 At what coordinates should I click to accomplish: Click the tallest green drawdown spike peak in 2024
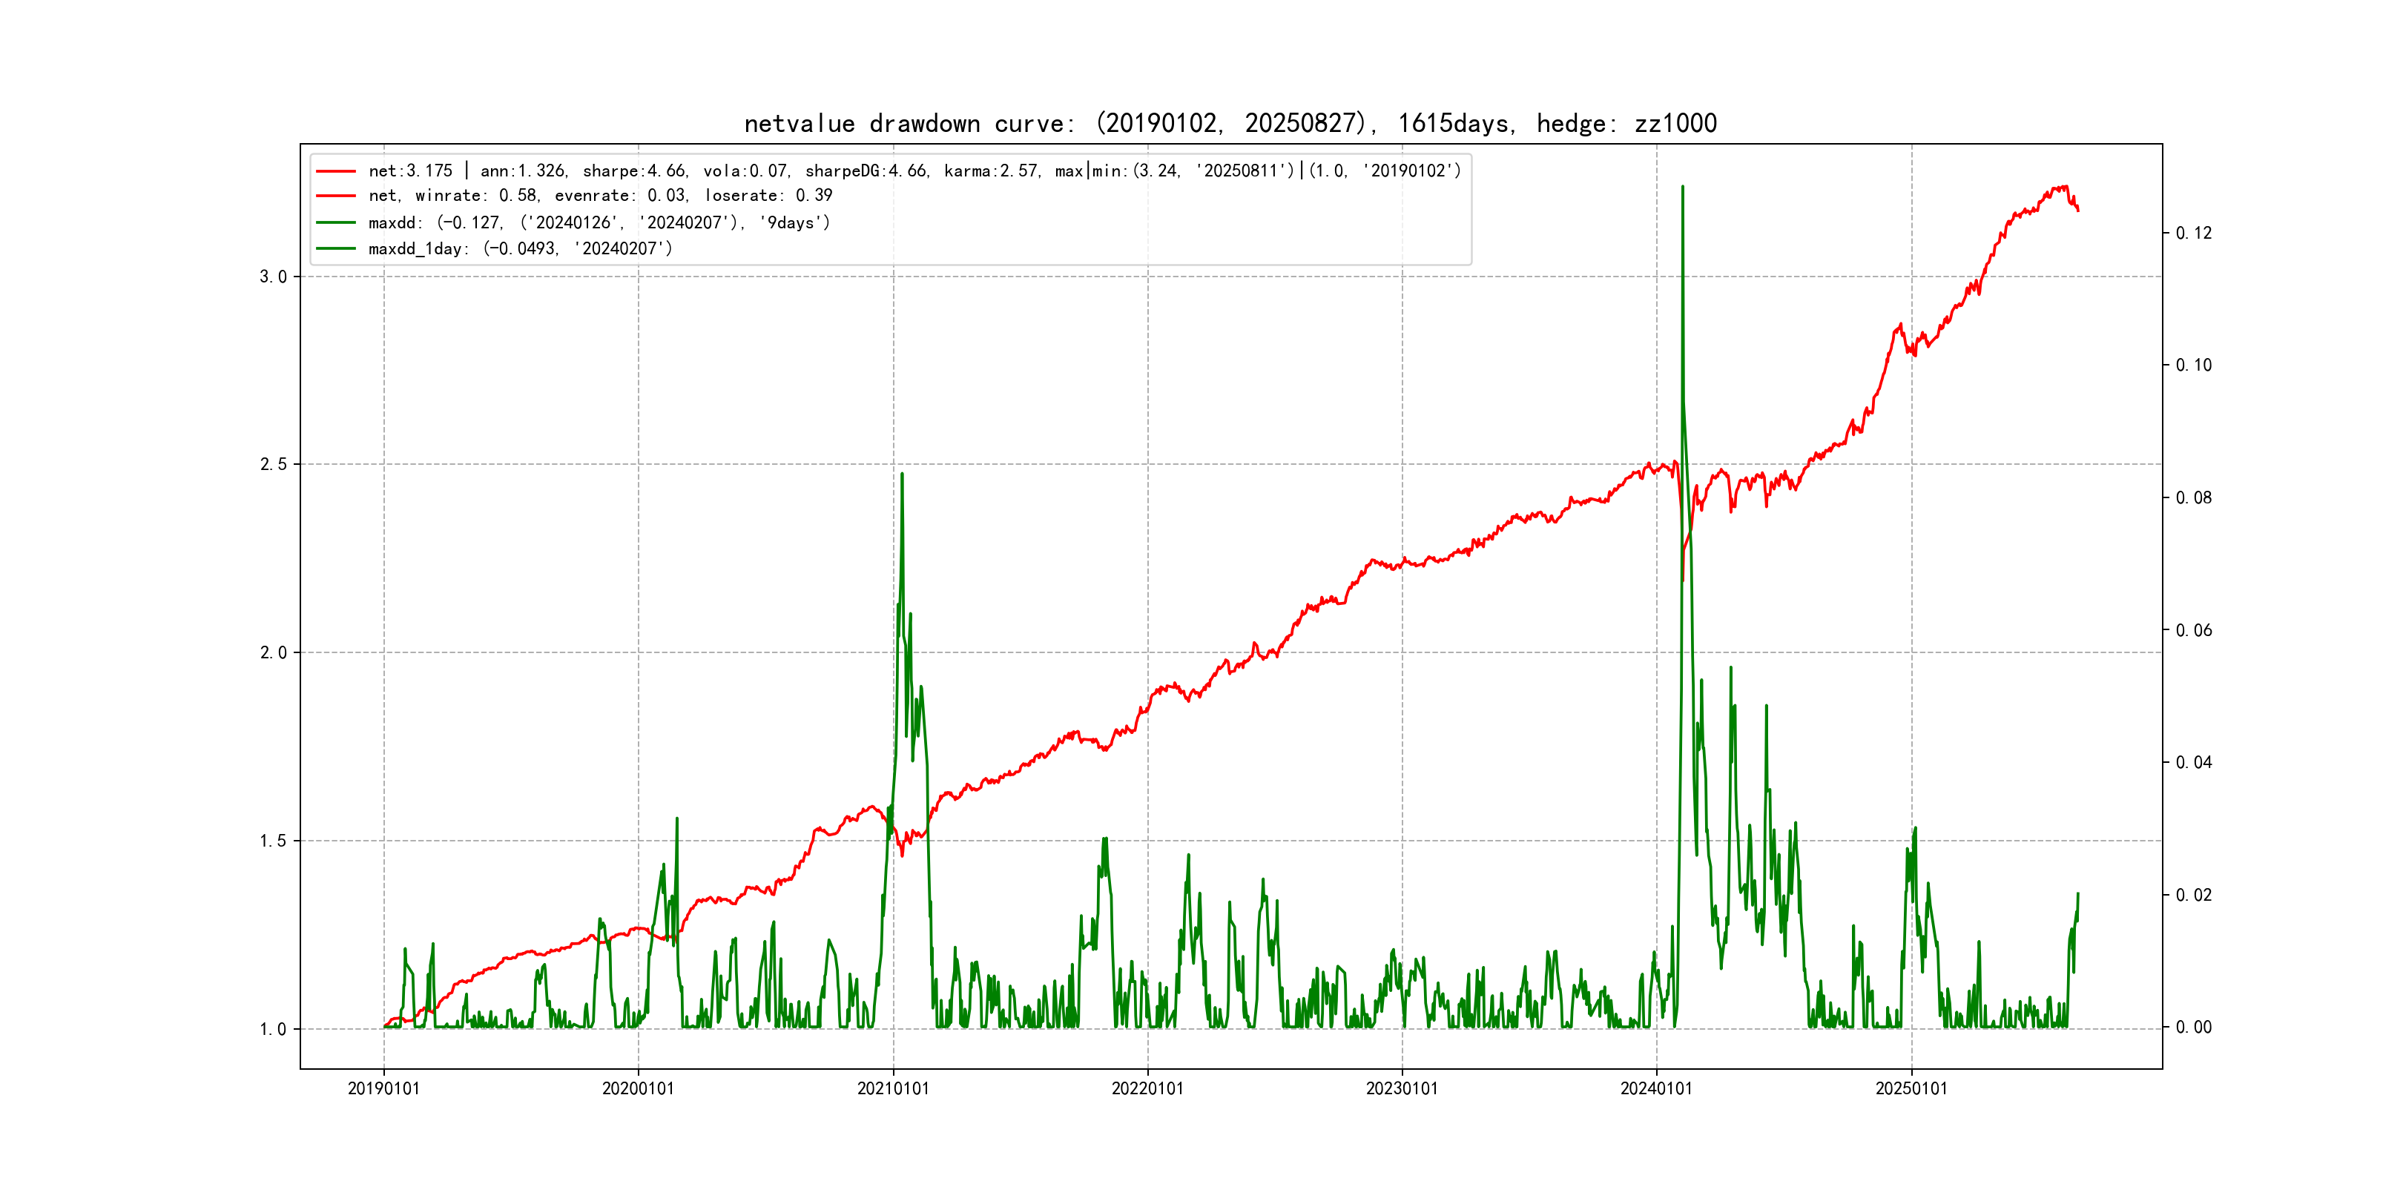[1682, 188]
